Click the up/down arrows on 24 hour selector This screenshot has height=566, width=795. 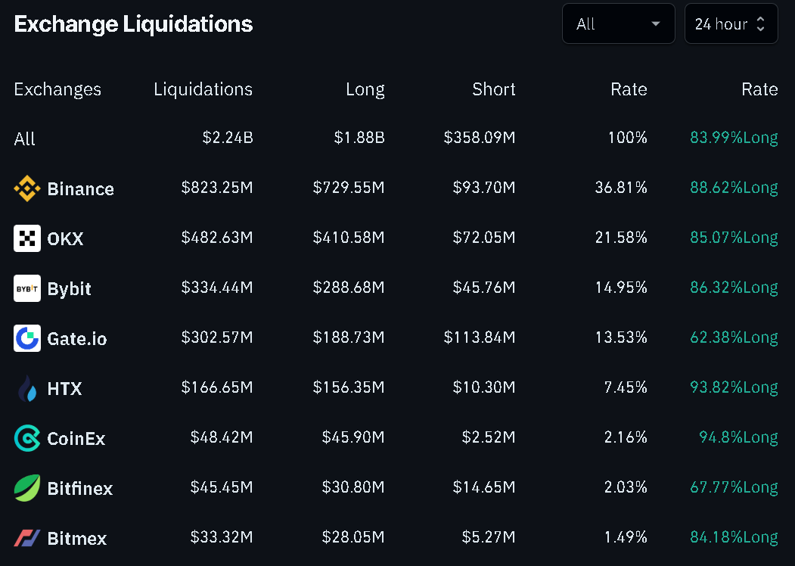click(761, 24)
